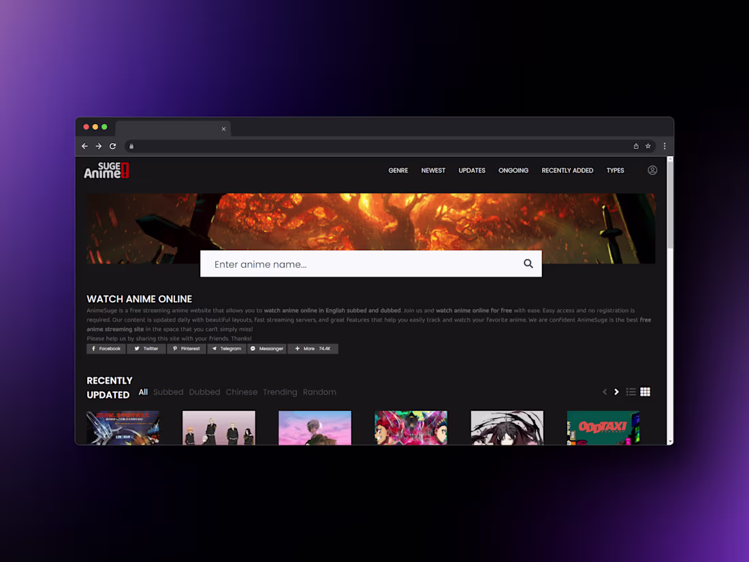
Task: Open the user account icon
Action: [652, 170]
